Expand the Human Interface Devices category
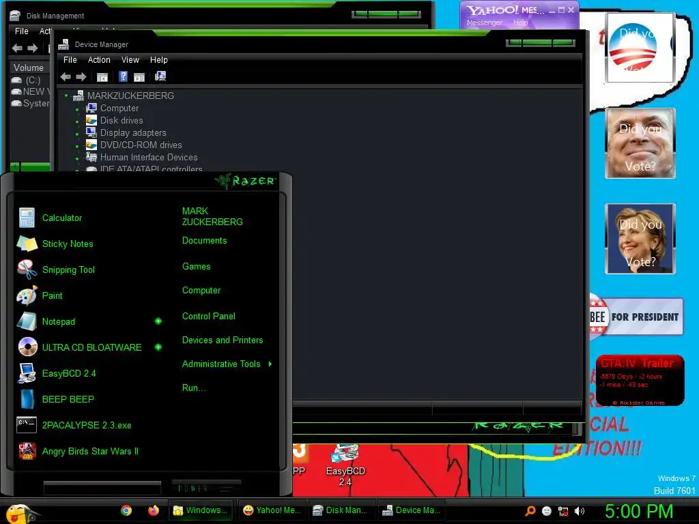This screenshot has height=524, width=699. pos(77,158)
